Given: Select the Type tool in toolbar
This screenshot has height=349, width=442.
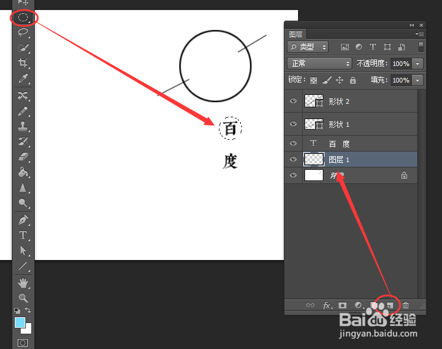Looking at the screenshot, I should pos(23,235).
